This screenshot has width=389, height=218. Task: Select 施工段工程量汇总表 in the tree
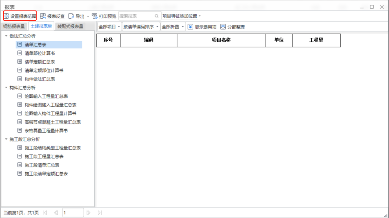[x=44, y=156]
